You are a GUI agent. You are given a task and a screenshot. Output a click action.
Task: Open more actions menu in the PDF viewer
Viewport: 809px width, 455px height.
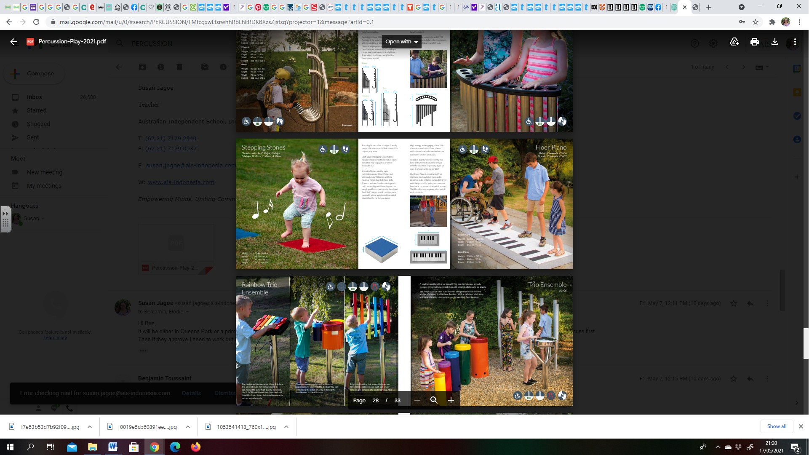[x=795, y=42]
